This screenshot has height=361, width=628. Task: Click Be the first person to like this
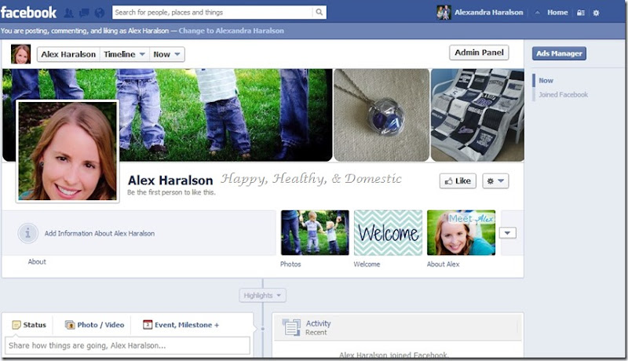pos(171,192)
